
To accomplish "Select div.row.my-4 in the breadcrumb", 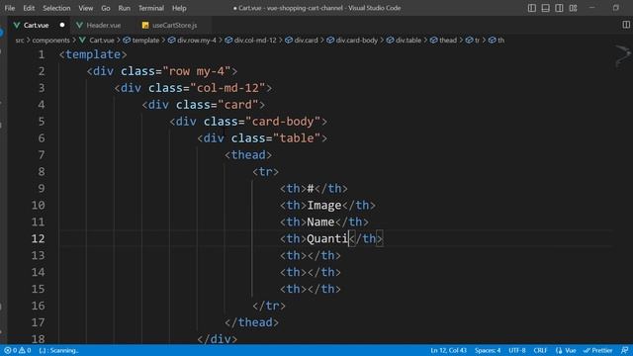I will (x=197, y=40).
